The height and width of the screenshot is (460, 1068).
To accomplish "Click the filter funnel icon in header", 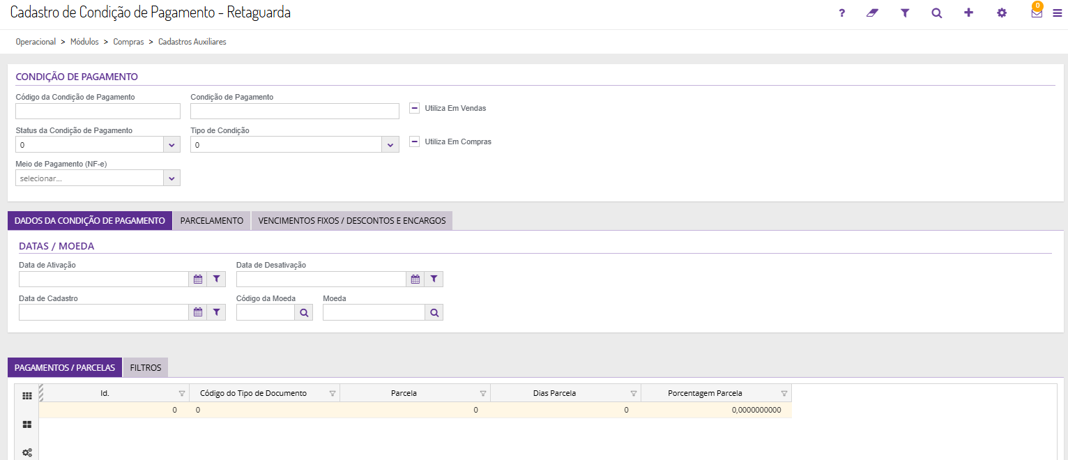I will tap(905, 13).
